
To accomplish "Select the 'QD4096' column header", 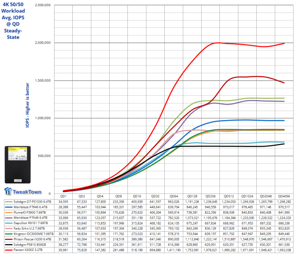I will [x=284, y=196].
